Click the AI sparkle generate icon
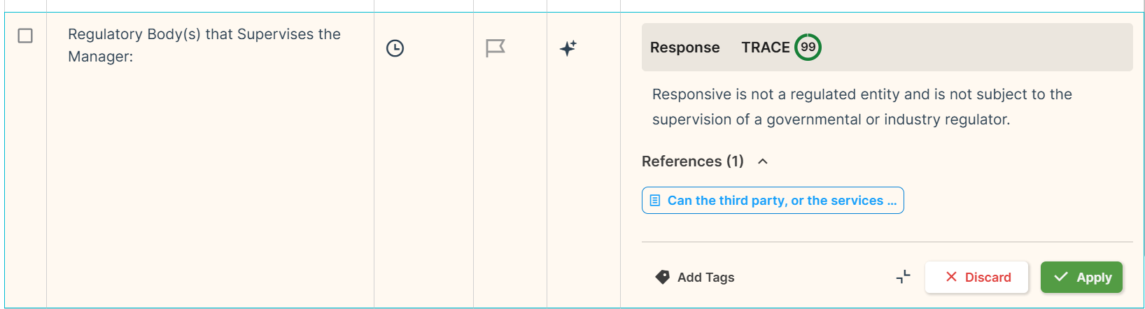This screenshot has width=1145, height=309. coord(568,48)
